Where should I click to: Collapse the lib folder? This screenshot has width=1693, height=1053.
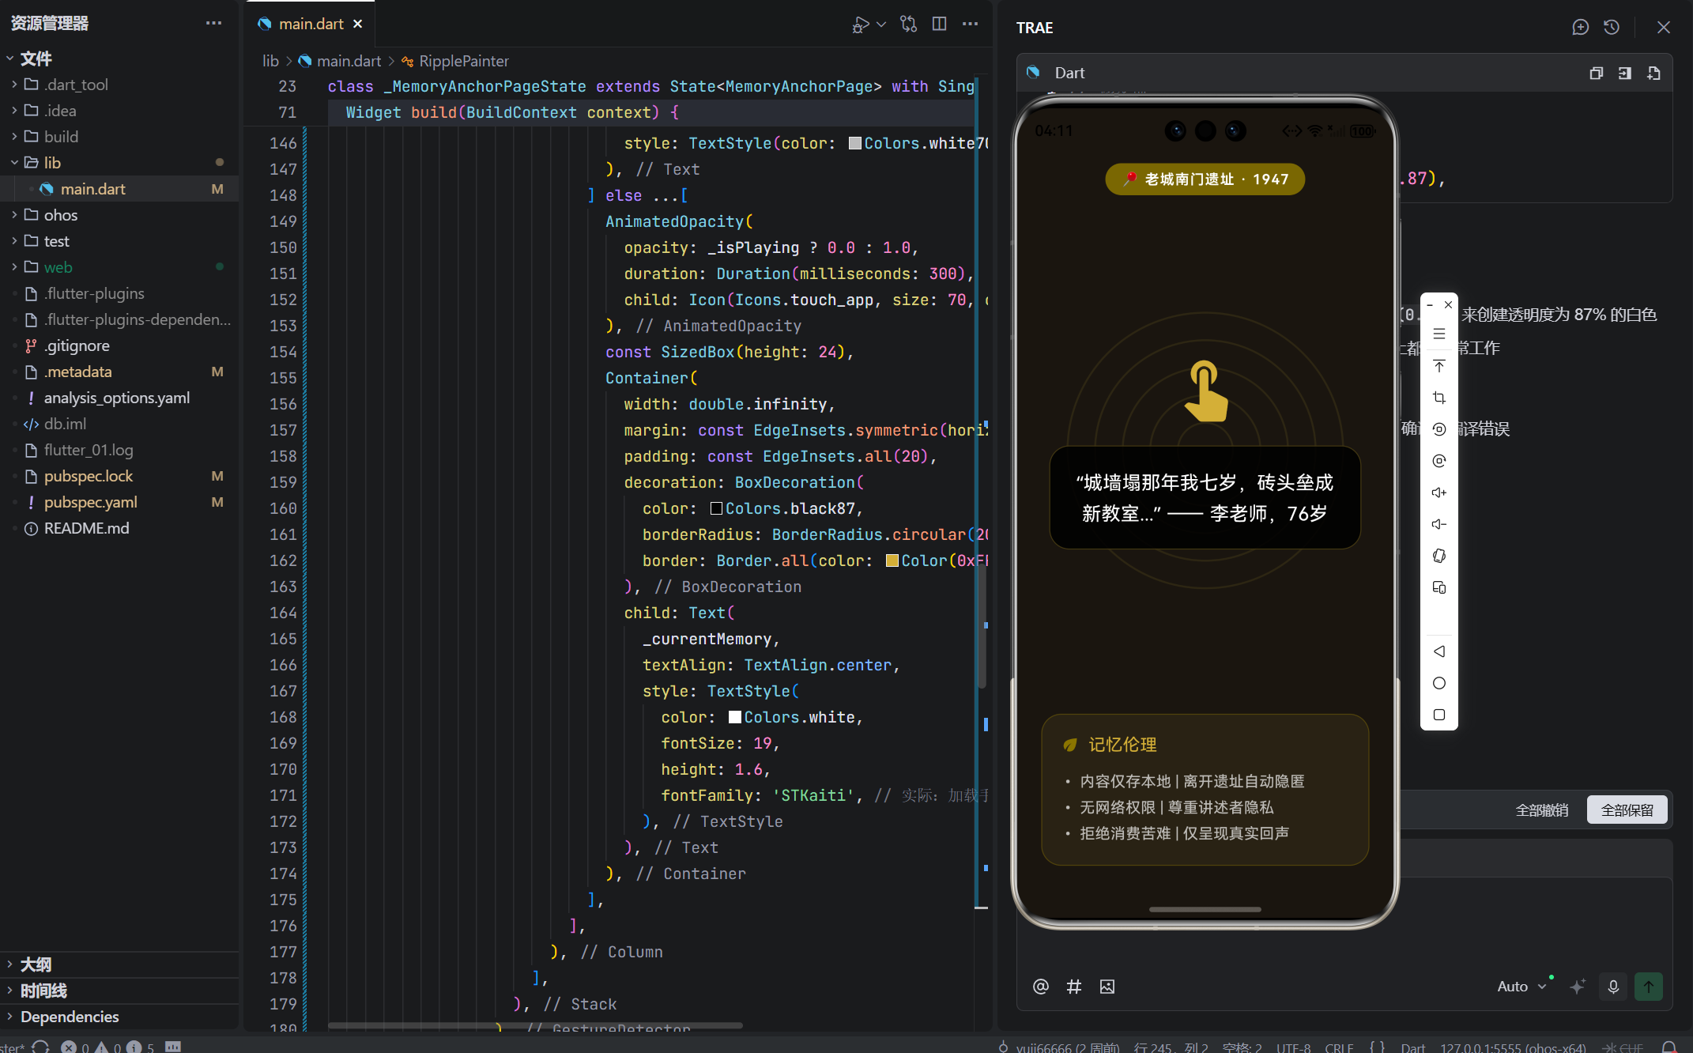click(x=52, y=163)
